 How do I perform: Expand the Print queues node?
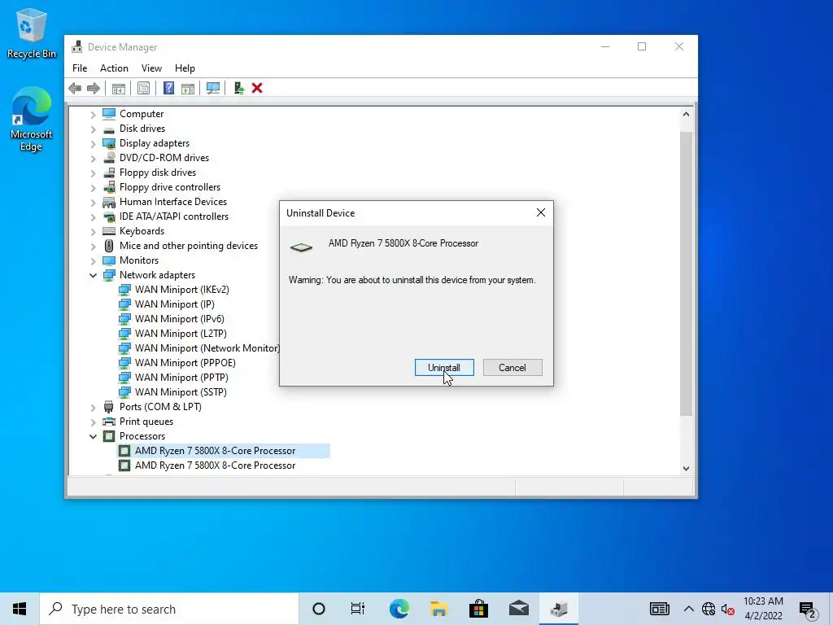coord(93,422)
